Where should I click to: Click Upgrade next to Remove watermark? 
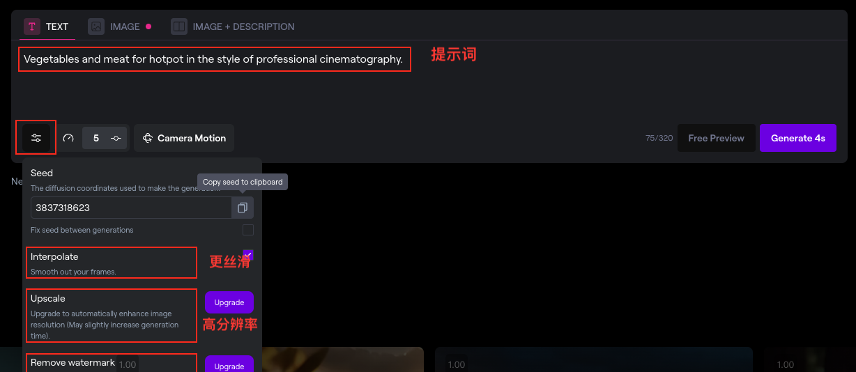coord(229,364)
